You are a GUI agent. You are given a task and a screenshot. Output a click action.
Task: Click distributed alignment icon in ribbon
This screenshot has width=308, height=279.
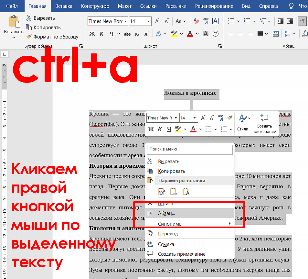point(276,34)
